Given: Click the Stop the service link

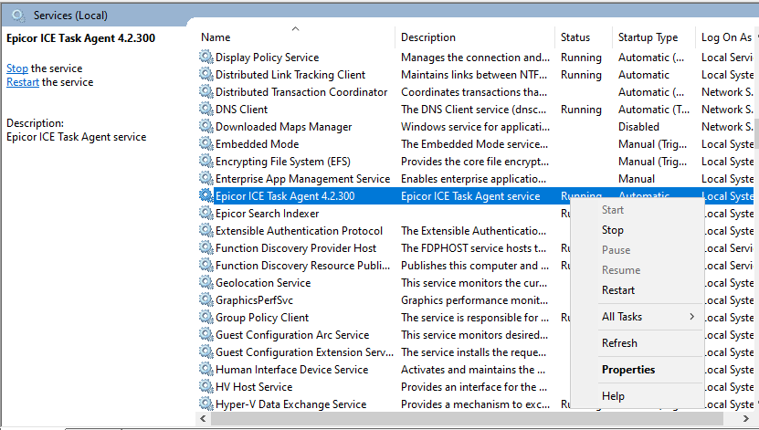Looking at the screenshot, I should click(17, 68).
